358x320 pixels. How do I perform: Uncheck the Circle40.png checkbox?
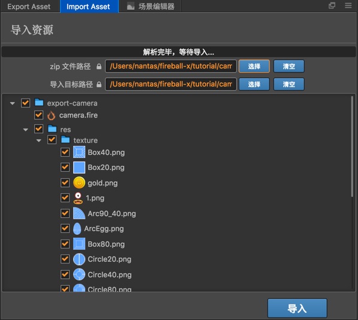tap(65, 274)
